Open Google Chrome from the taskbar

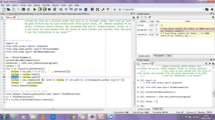(x=73, y=117)
